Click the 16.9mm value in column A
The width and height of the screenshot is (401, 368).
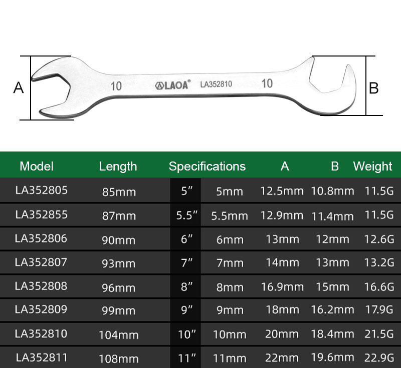[282, 287]
